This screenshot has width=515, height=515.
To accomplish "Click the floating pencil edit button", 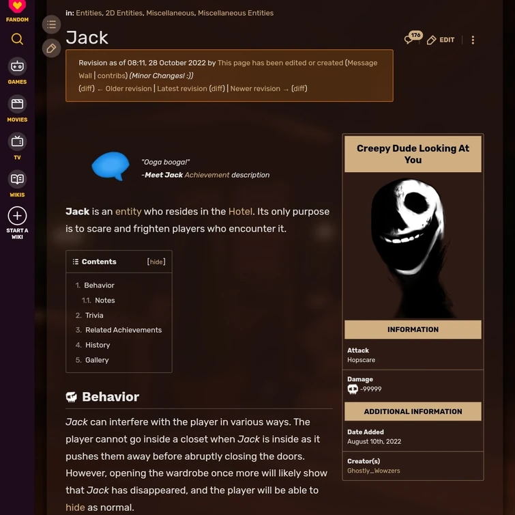I will tap(52, 48).
